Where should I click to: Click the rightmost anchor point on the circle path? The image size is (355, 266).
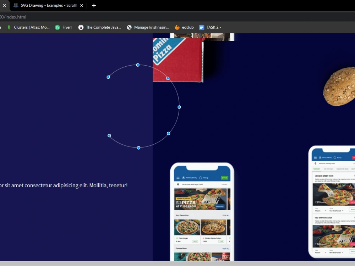pyautogui.click(x=179, y=107)
